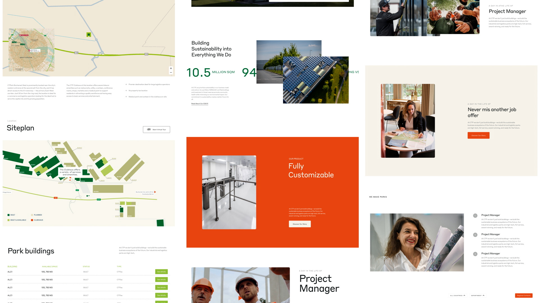Click the Planned legend beige swatch
539x303 pixels.
[32, 215]
